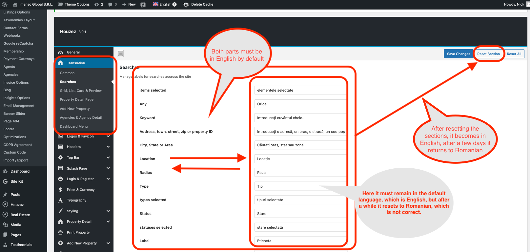530x252 pixels.
Task: Edit the Label translation field
Action: click(x=300, y=241)
